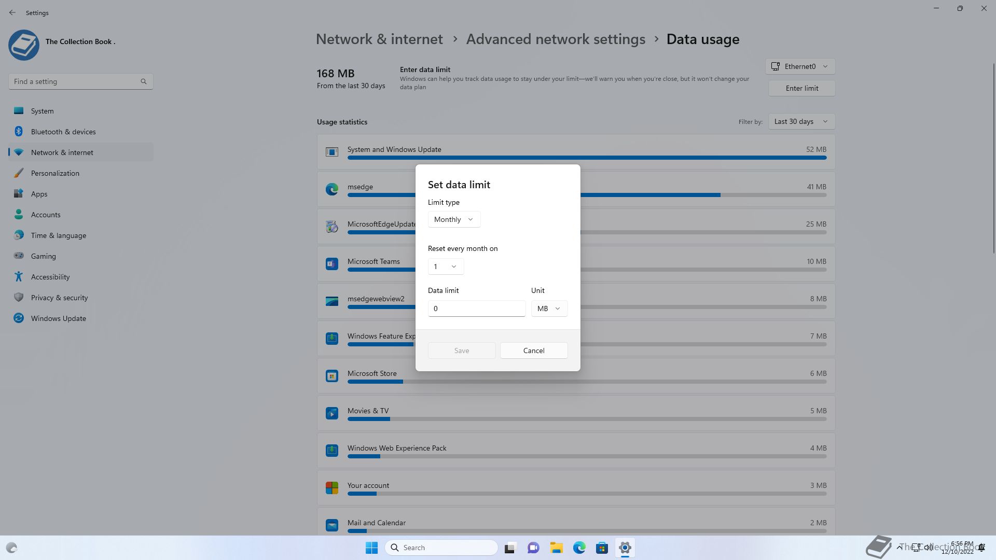The width and height of the screenshot is (996, 560).
Task: Click the Find a setting search box
Action: click(x=81, y=81)
